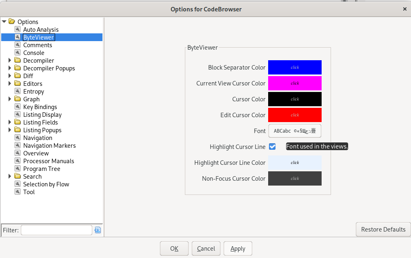The height and width of the screenshot is (258, 411).
Task: Select the Tool entry in options tree
Action: pos(29,192)
